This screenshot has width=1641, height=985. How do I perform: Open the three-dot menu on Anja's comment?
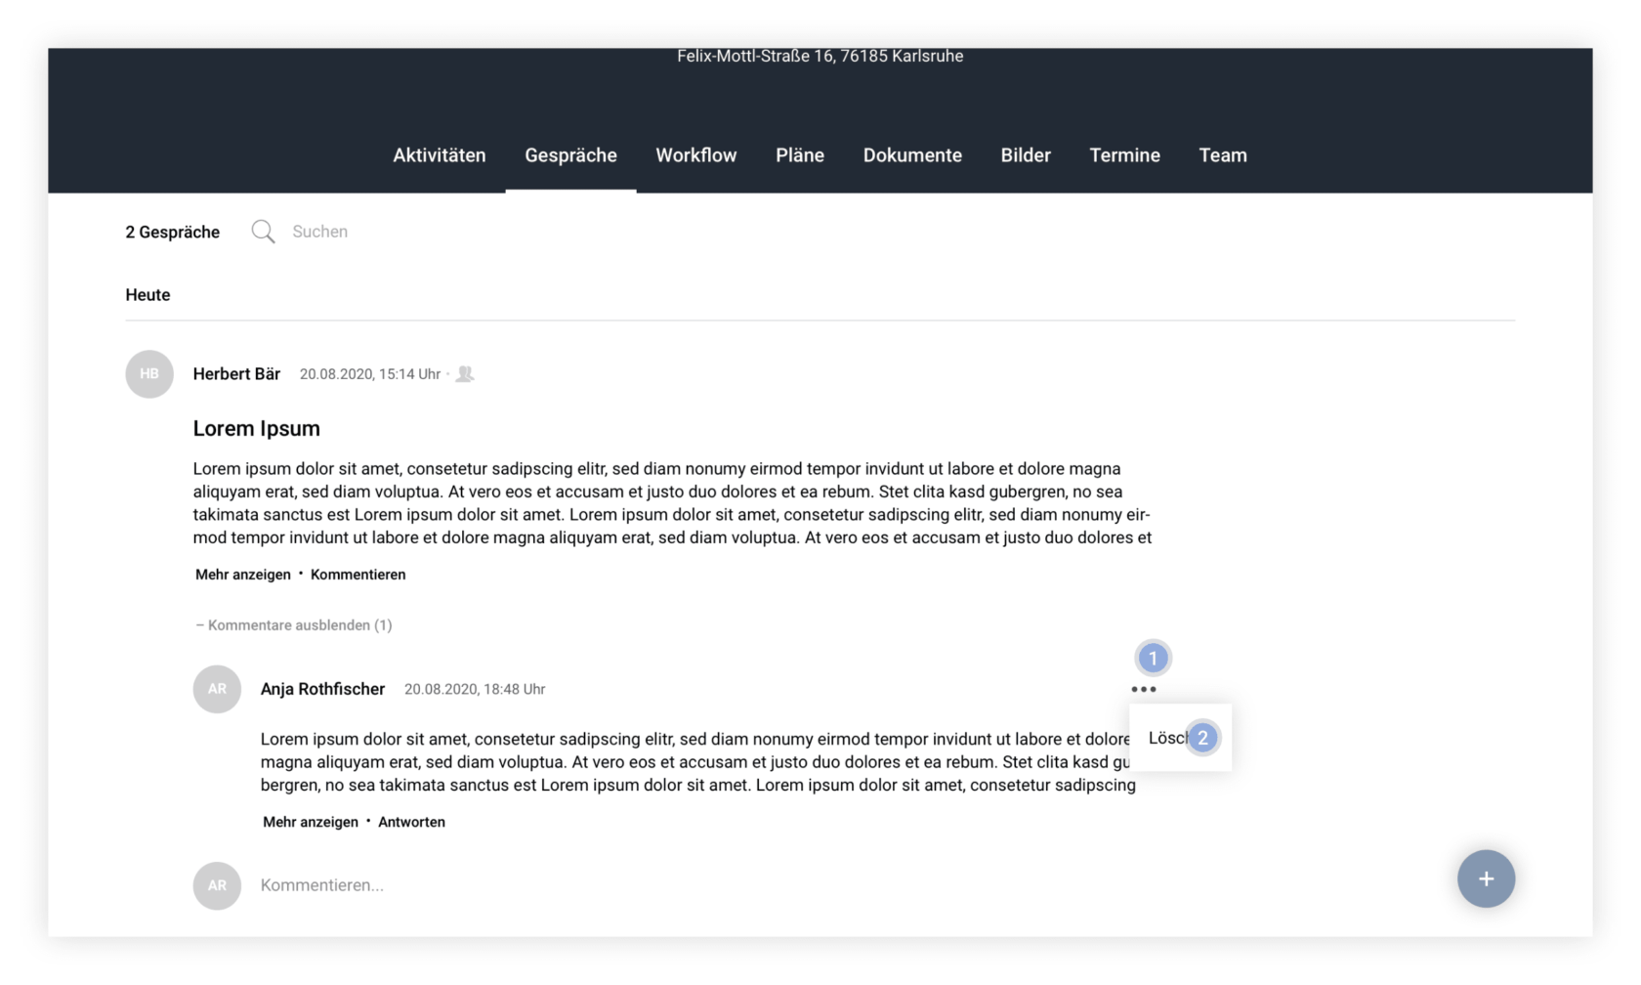1144,689
